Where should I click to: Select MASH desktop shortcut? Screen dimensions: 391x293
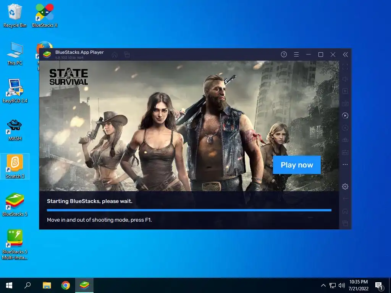pyautogui.click(x=15, y=130)
